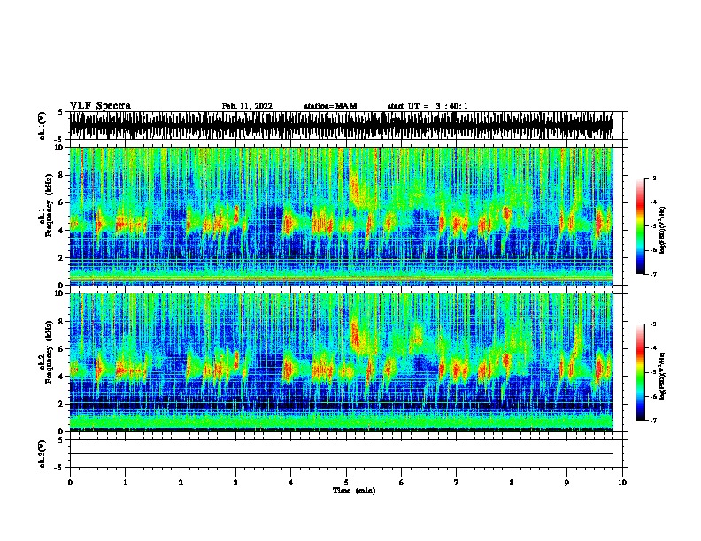Screen dimensions: 701x541
Task: Click the flat ch.3 voltage trace
Action: pos(341,454)
